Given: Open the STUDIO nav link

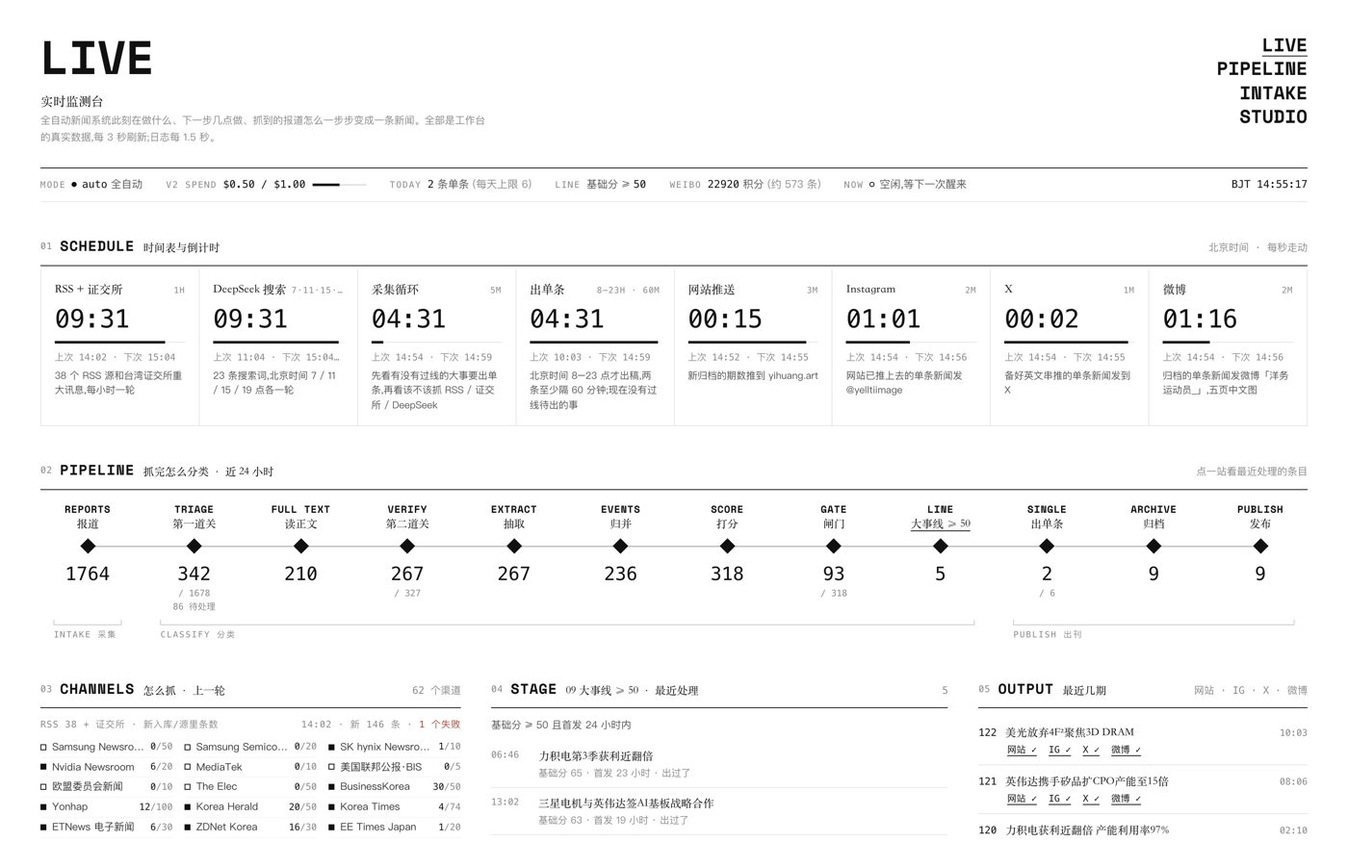Looking at the screenshot, I should pos(1273,117).
